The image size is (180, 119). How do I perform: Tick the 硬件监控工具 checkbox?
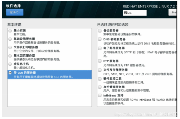point(100,79)
